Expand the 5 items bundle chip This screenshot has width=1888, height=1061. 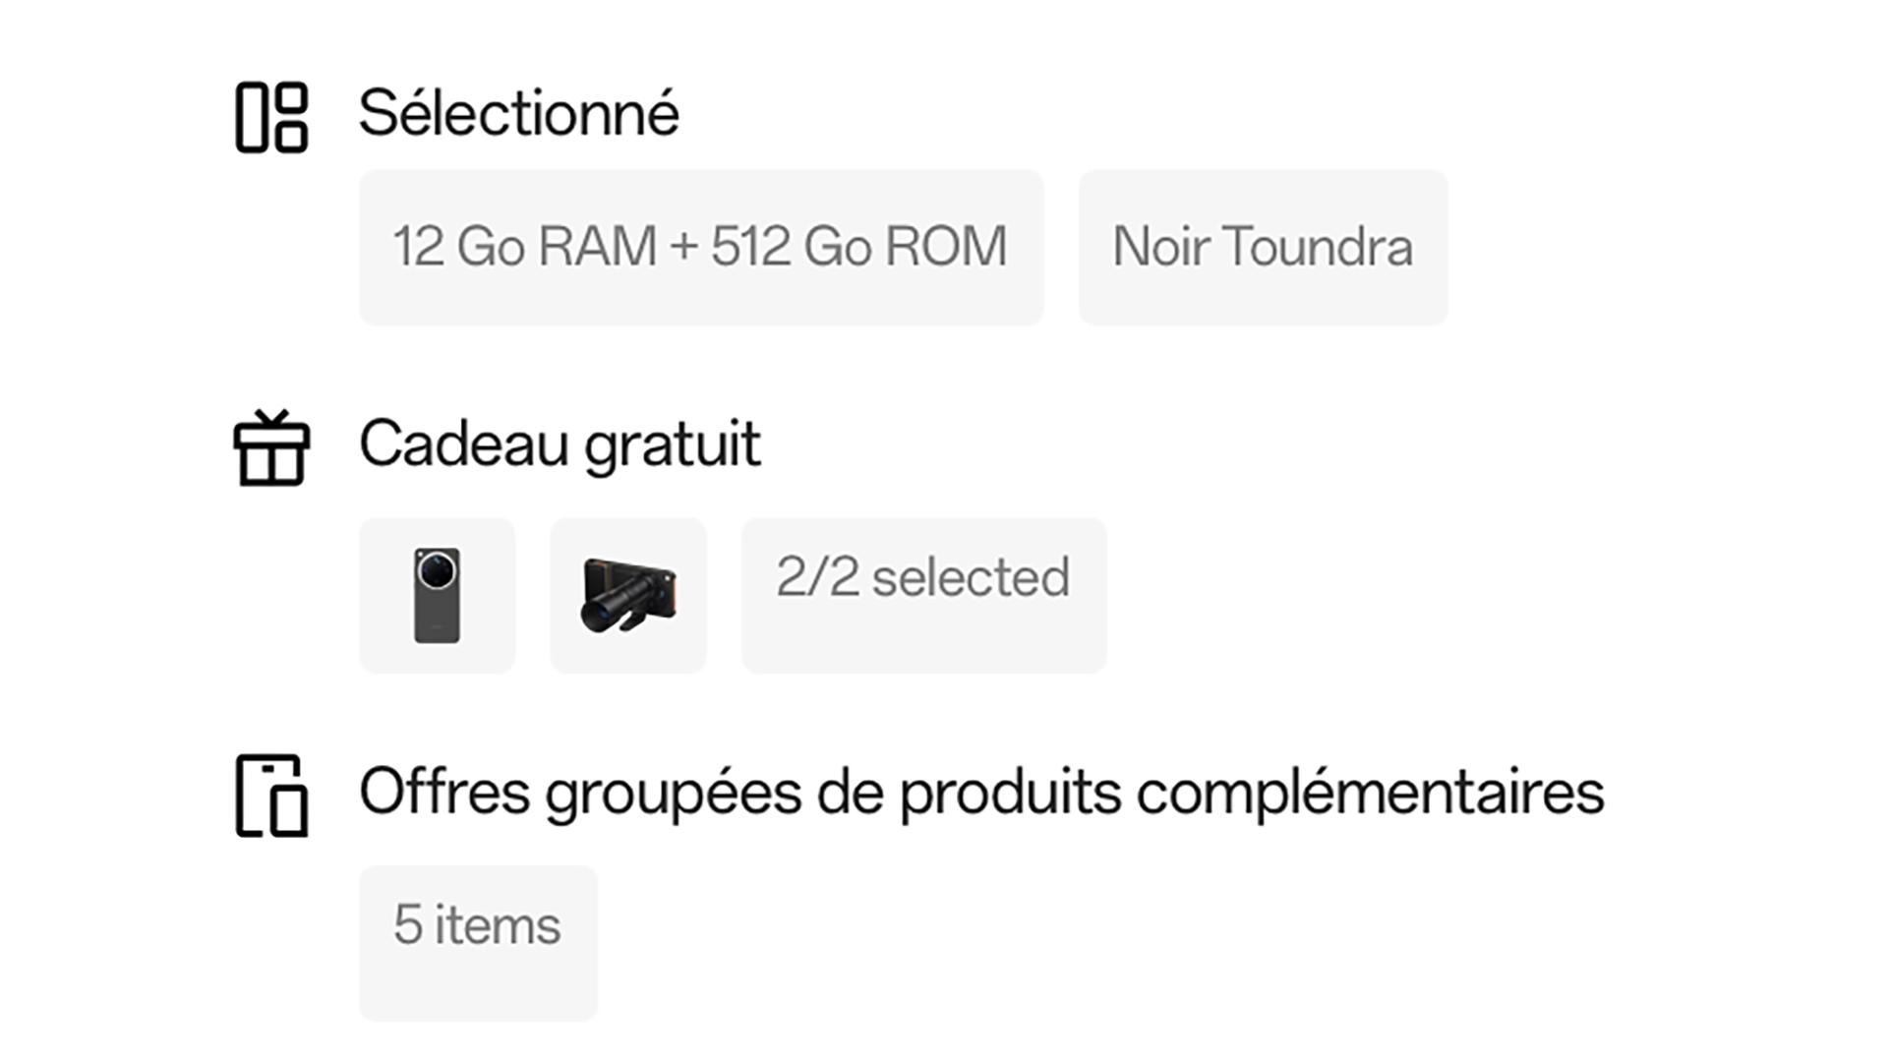point(478,942)
